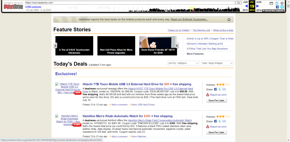Share Hitachi deal on Twitter
Screen dimensions: 290x142
pos(220,89)
